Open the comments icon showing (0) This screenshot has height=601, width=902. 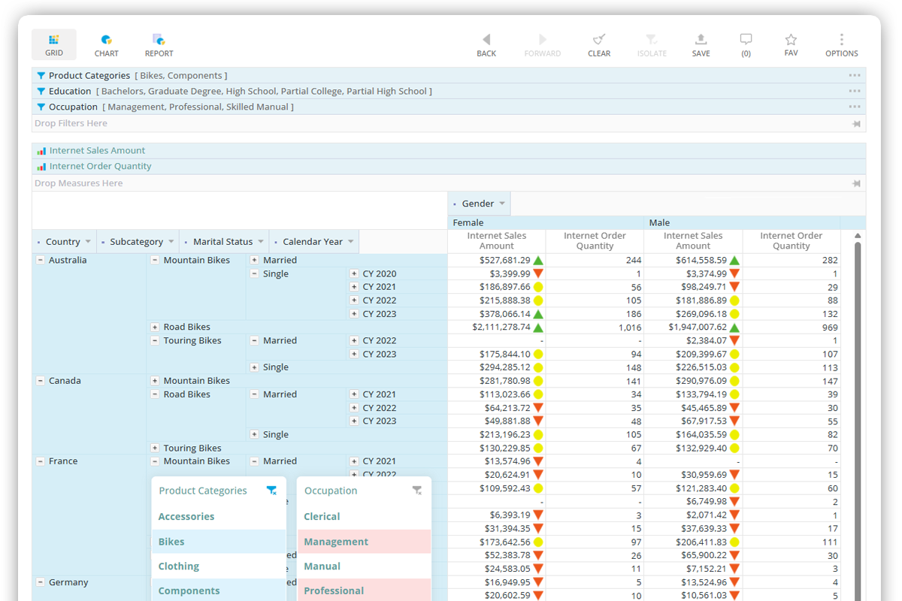click(x=746, y=40)
